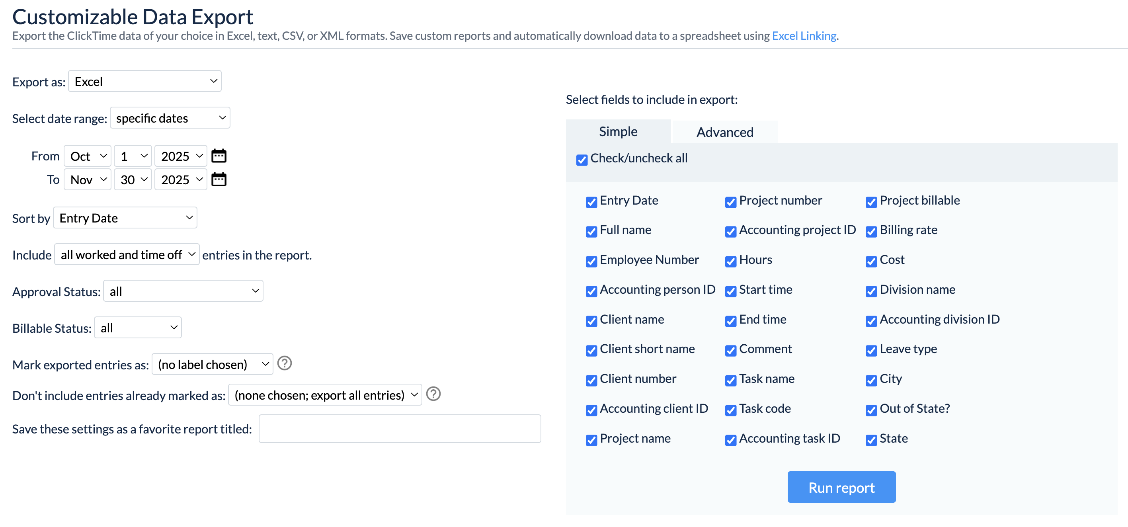
Task: Toggle Client short name checkbox
Action: click(591, 350)
